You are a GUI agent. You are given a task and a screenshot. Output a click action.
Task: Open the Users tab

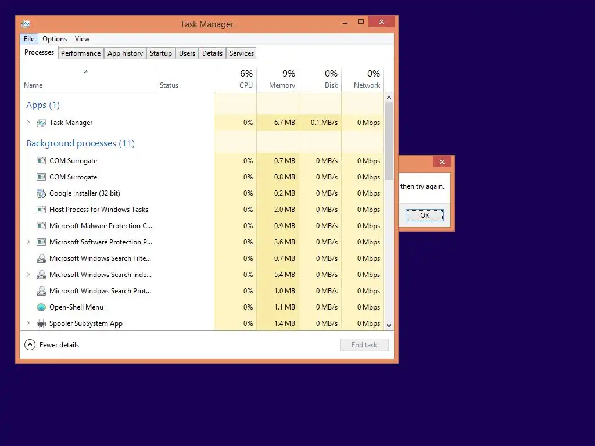pyautogui.click(x=187, y=53)
